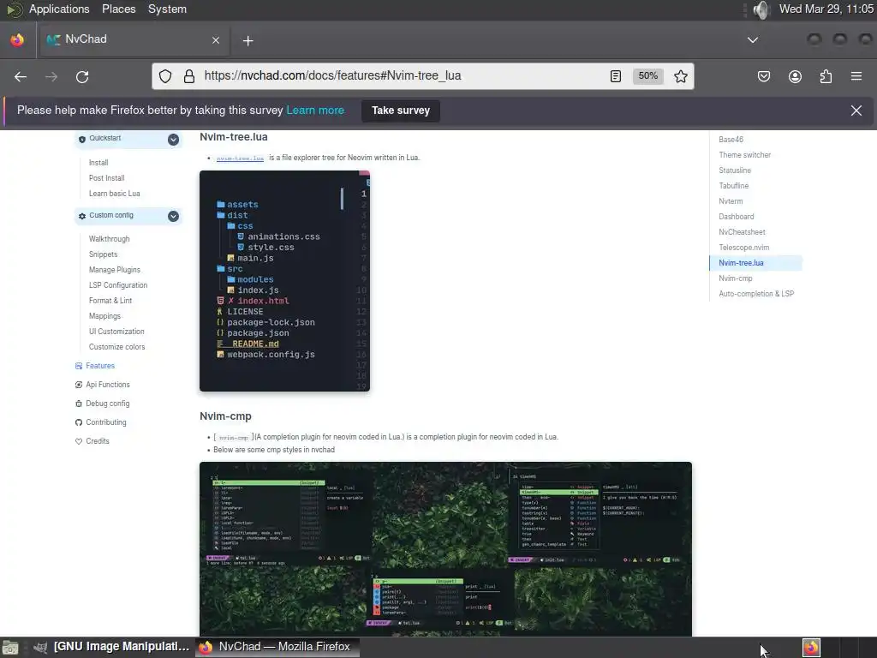The height and width of the screenshot is (658, 877).
Task: Click the volume speaker icon
Action: pyautogui.click(x=761, y=9)
